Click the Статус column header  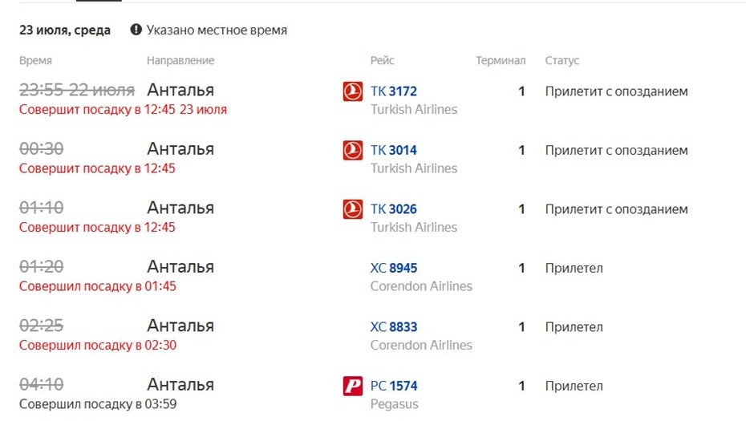pyautogui.click(x=562, y=61)
